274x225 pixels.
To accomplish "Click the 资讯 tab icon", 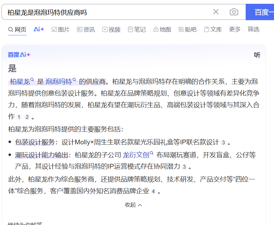I will 79,29.
